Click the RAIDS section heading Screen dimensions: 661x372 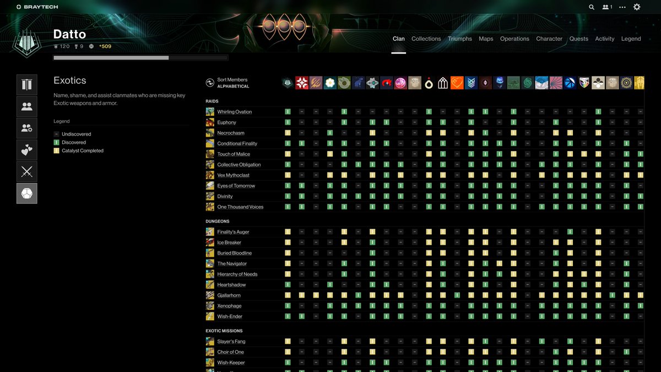[x=212, y=101]
